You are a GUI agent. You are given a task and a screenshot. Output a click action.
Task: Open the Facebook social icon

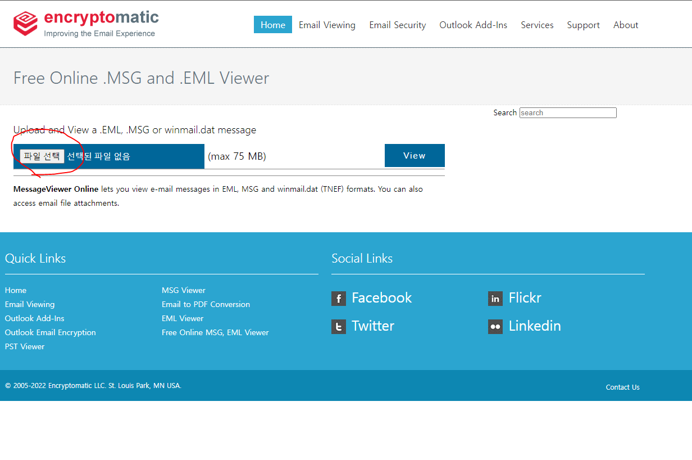[x=339, y=299]
